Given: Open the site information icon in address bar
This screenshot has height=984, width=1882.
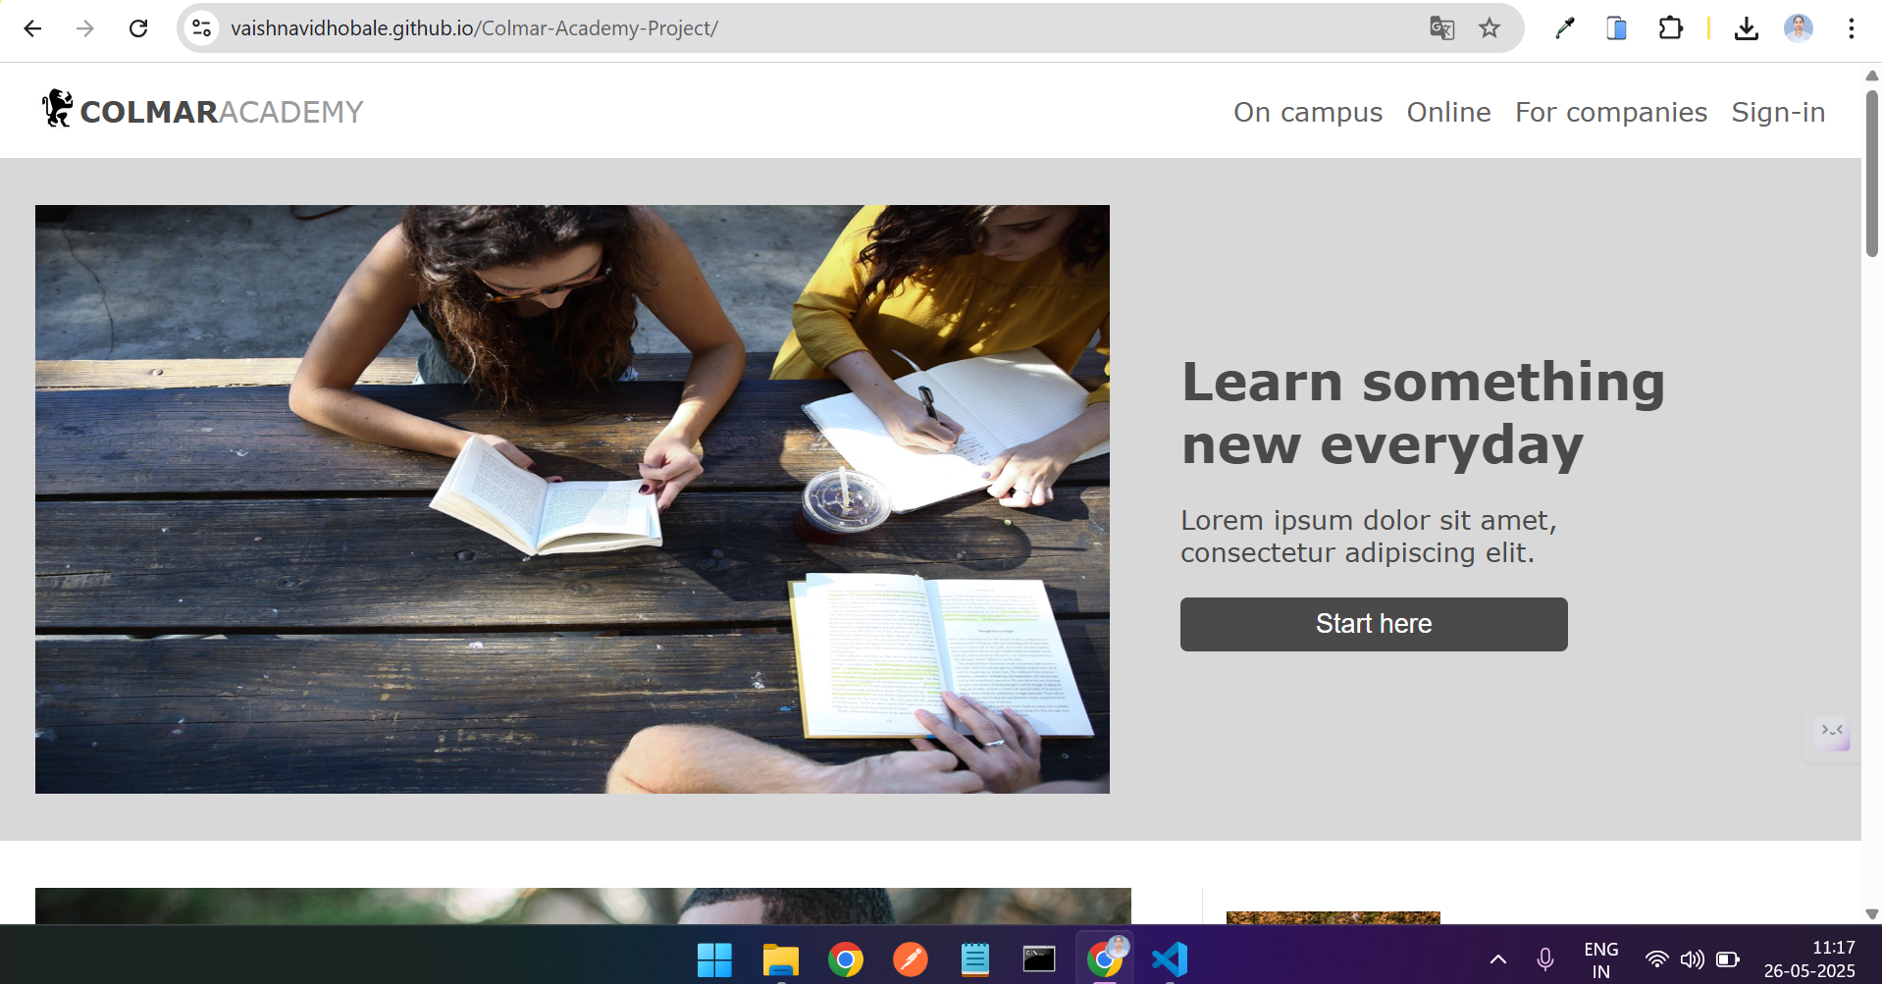Looking at the screenshot, I should coord(202,28).
